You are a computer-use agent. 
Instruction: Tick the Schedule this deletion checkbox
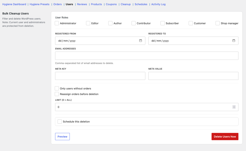[60, 121]
